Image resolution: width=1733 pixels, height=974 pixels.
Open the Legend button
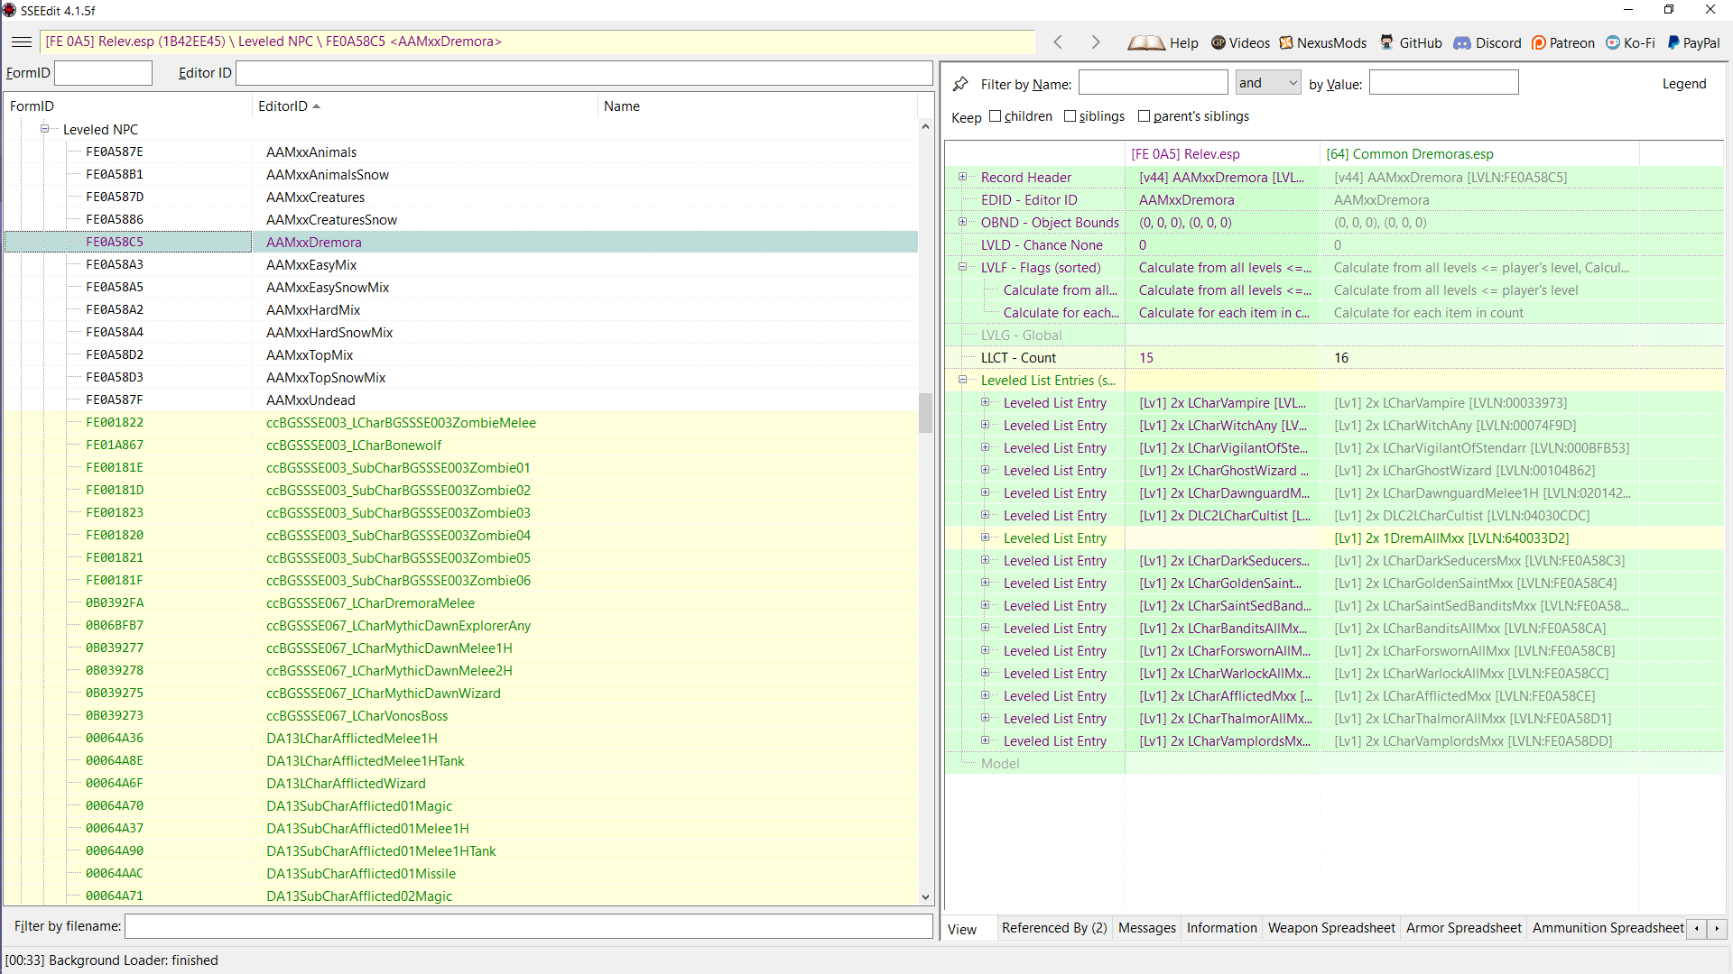coord(1684,84)
